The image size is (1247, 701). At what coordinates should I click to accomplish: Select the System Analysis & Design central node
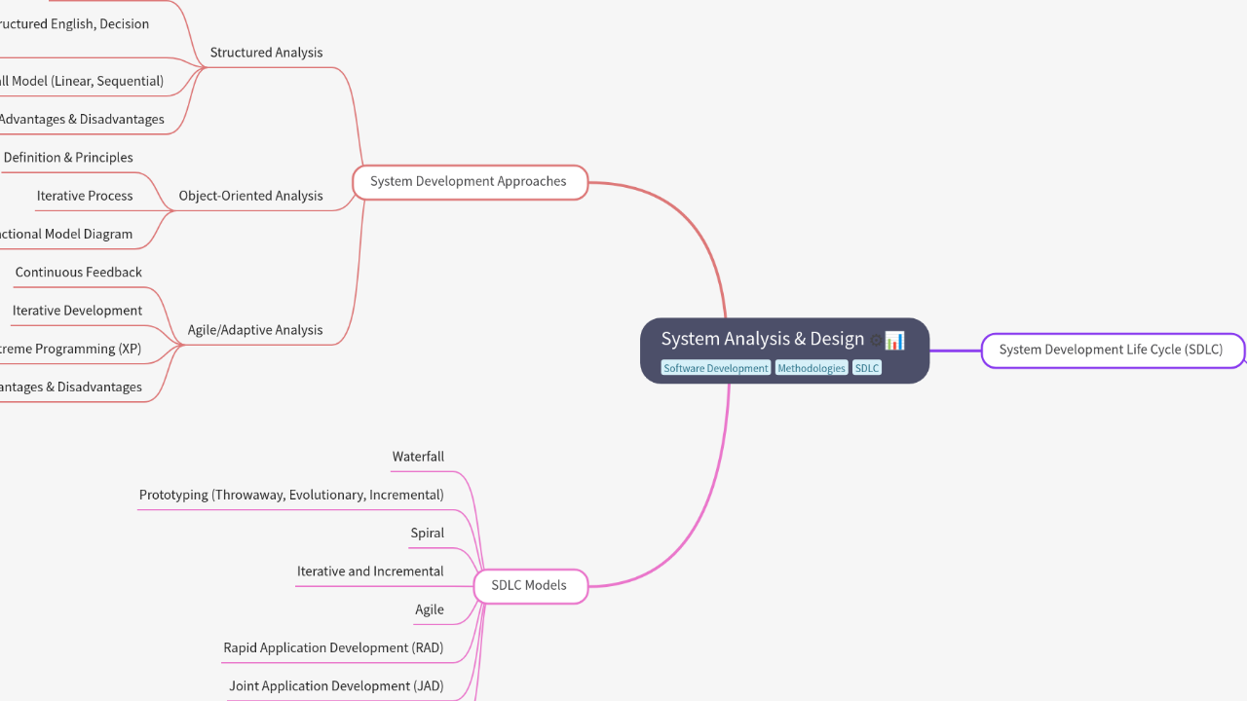coord(784,350)
